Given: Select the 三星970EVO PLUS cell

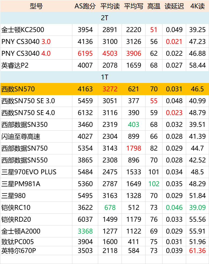Looking at the screenshot, I should (x=36, y=172).
